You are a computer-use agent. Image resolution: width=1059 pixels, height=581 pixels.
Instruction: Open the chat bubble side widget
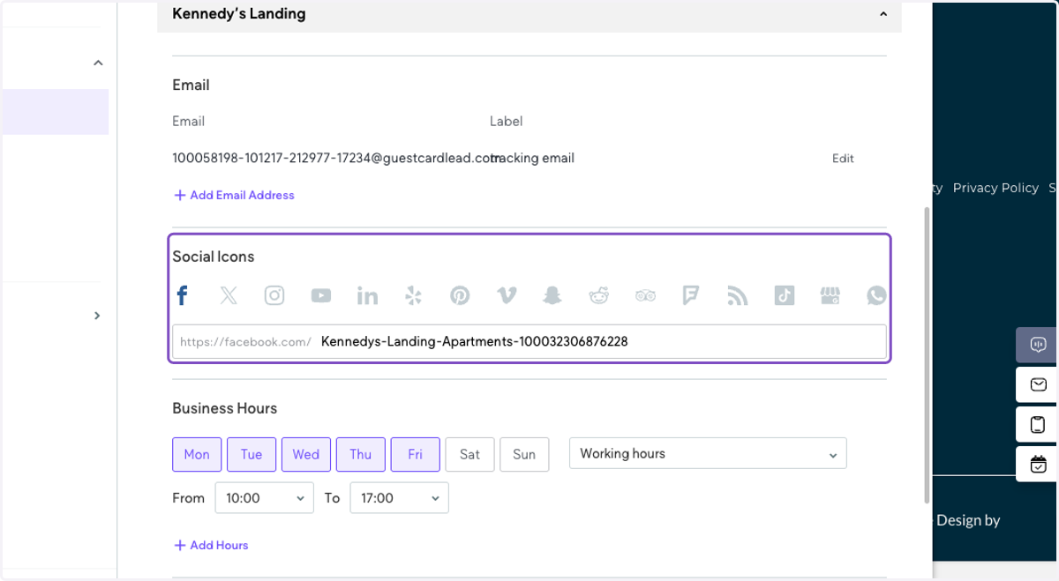tap(1038, 345)
